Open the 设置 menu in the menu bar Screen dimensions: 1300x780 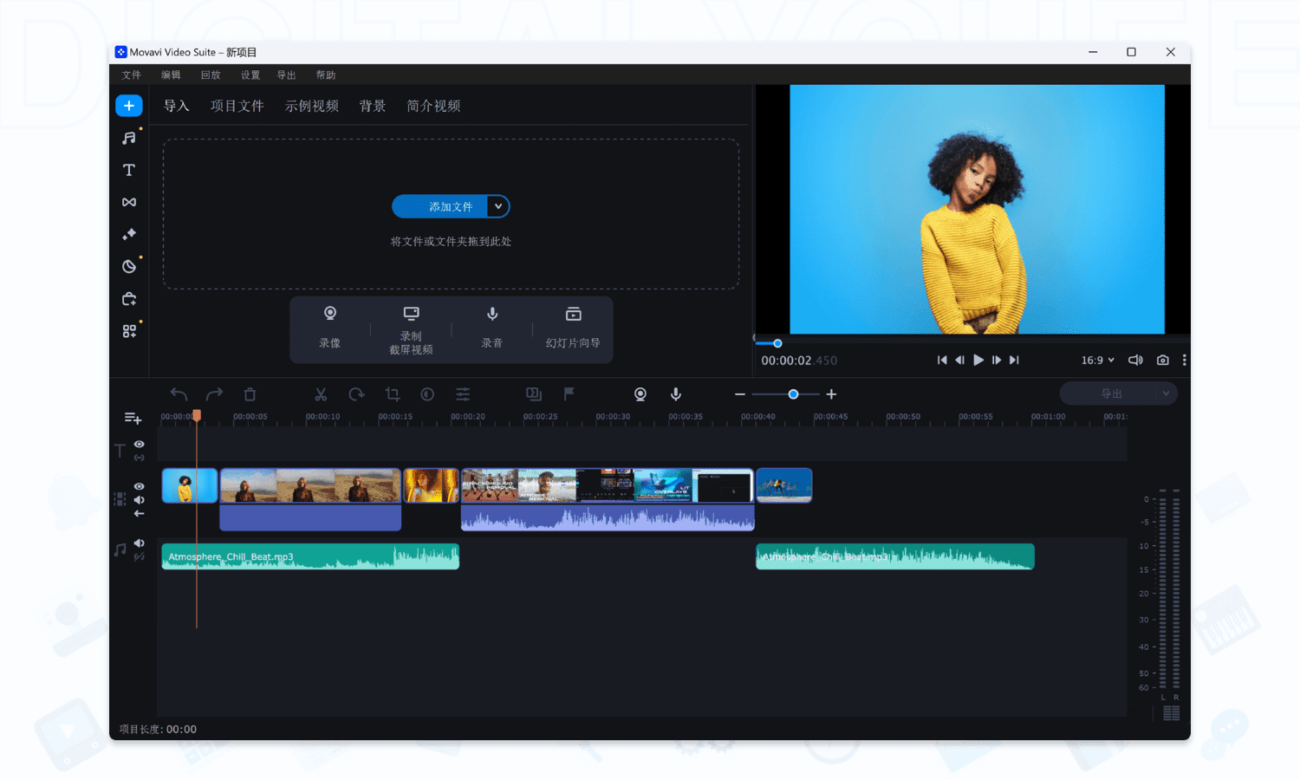250,75
